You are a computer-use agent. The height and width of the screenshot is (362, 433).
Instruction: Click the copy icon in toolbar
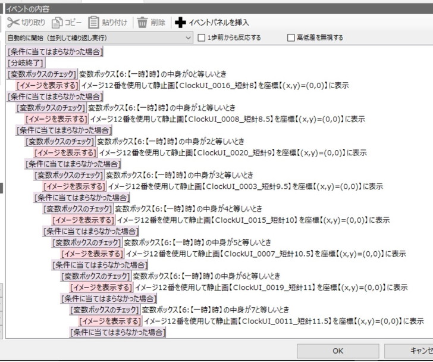[57, 23]
